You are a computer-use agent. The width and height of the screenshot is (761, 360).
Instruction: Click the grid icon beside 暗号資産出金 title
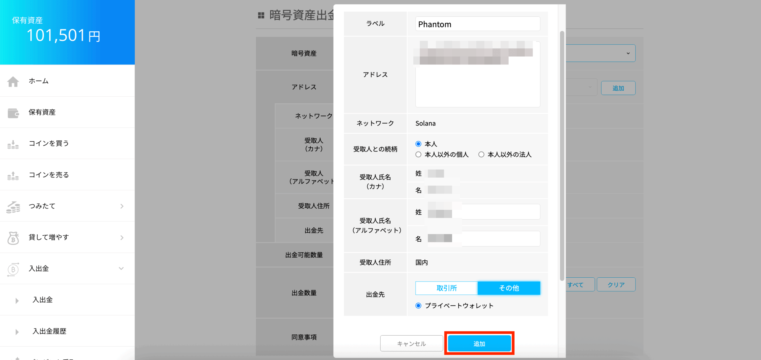tap(261, 15)
